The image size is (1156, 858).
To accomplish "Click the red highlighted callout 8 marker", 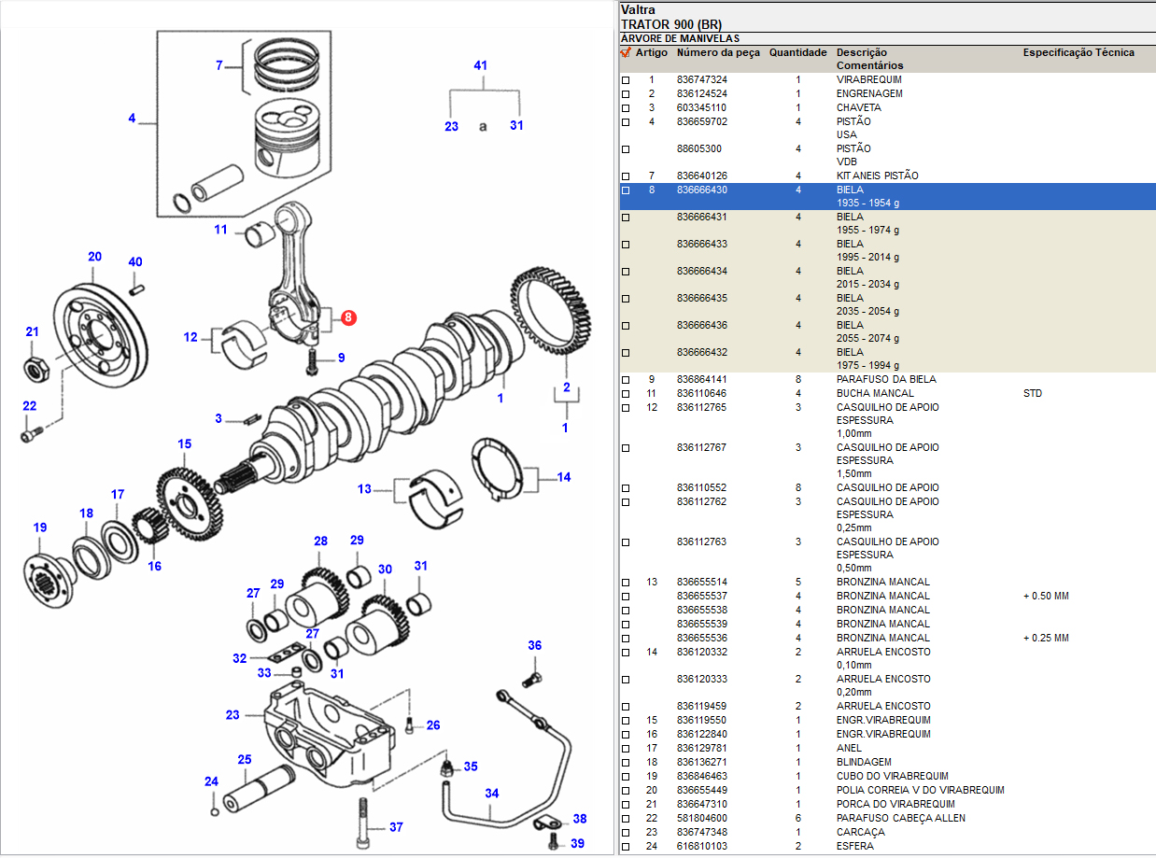I will point(347,318).
